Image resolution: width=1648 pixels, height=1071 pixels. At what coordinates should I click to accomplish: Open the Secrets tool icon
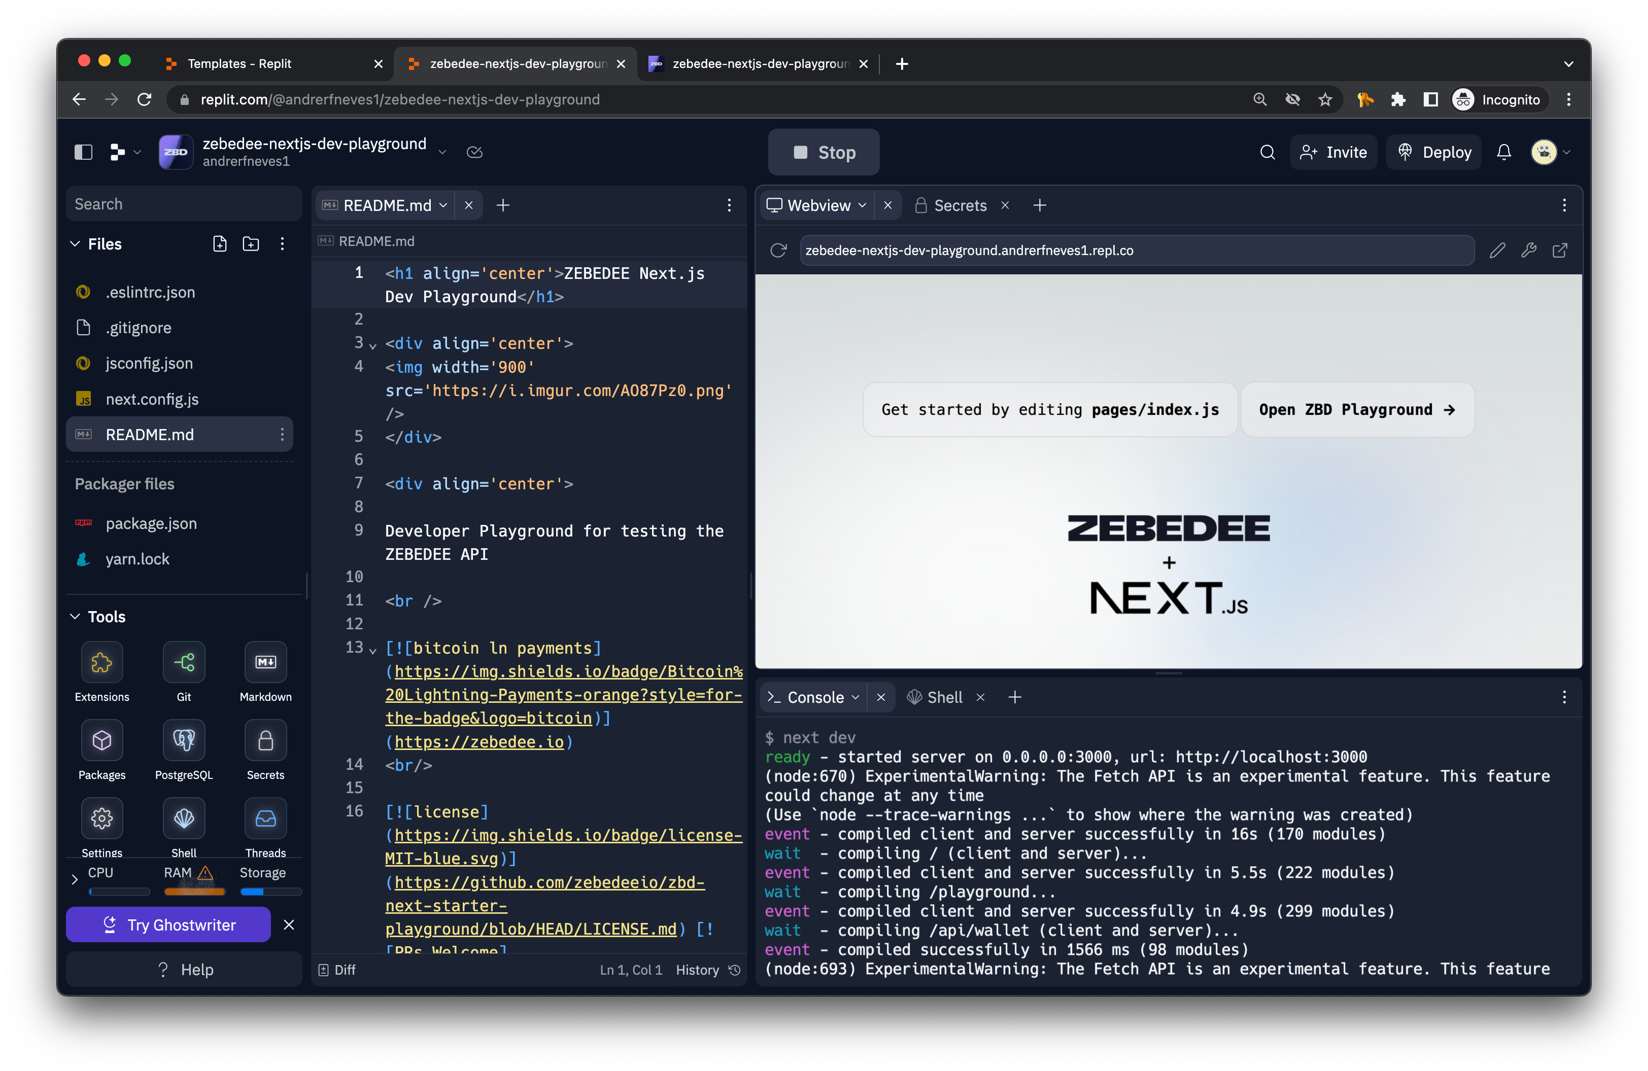265,740
